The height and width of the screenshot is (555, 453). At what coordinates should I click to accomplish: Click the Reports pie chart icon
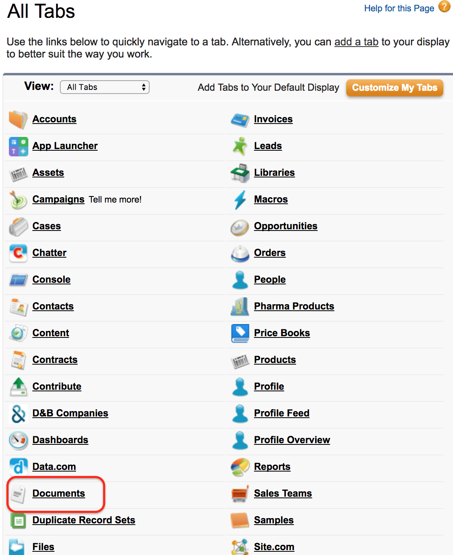(x=240, y=467)
